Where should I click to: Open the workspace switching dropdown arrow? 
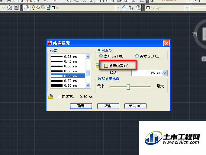[3, 8]
